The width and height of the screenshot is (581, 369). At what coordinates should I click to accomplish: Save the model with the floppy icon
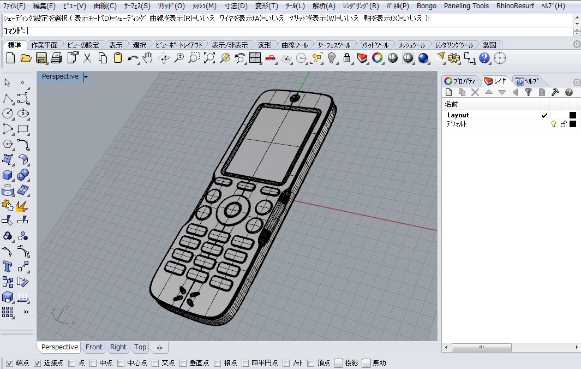[x=41, y=58]
